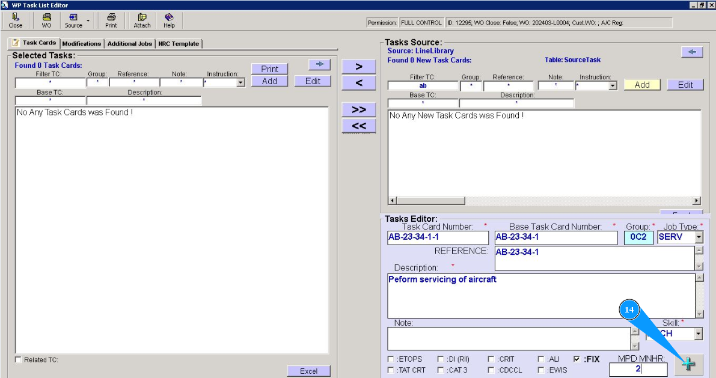The width and height of the screenshot is (716, 378).
Task: Click the Excel button
Action: pyautogui.click(x=308, y=371)
